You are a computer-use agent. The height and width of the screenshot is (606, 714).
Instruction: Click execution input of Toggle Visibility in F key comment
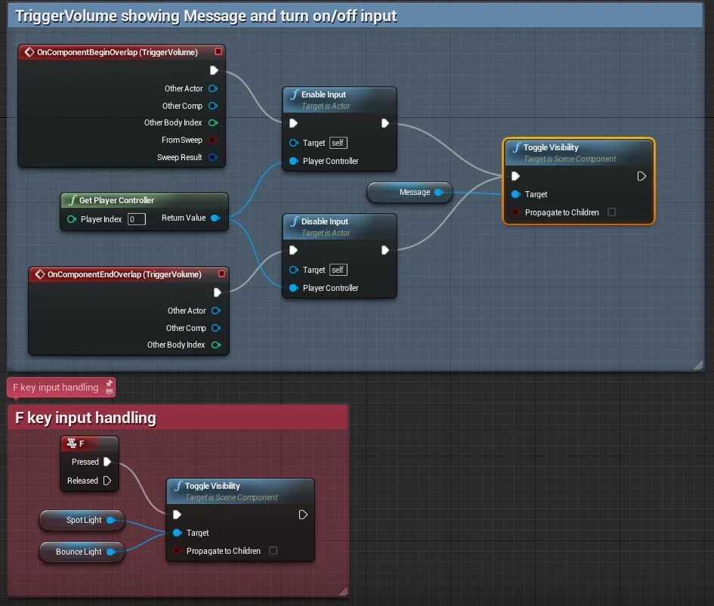177,515
